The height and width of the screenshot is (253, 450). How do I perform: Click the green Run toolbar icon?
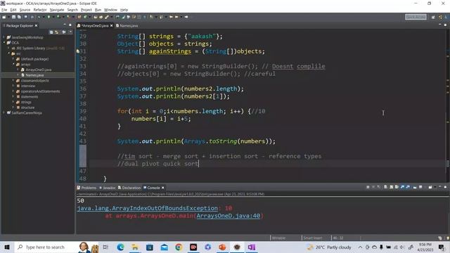(49, 17)
